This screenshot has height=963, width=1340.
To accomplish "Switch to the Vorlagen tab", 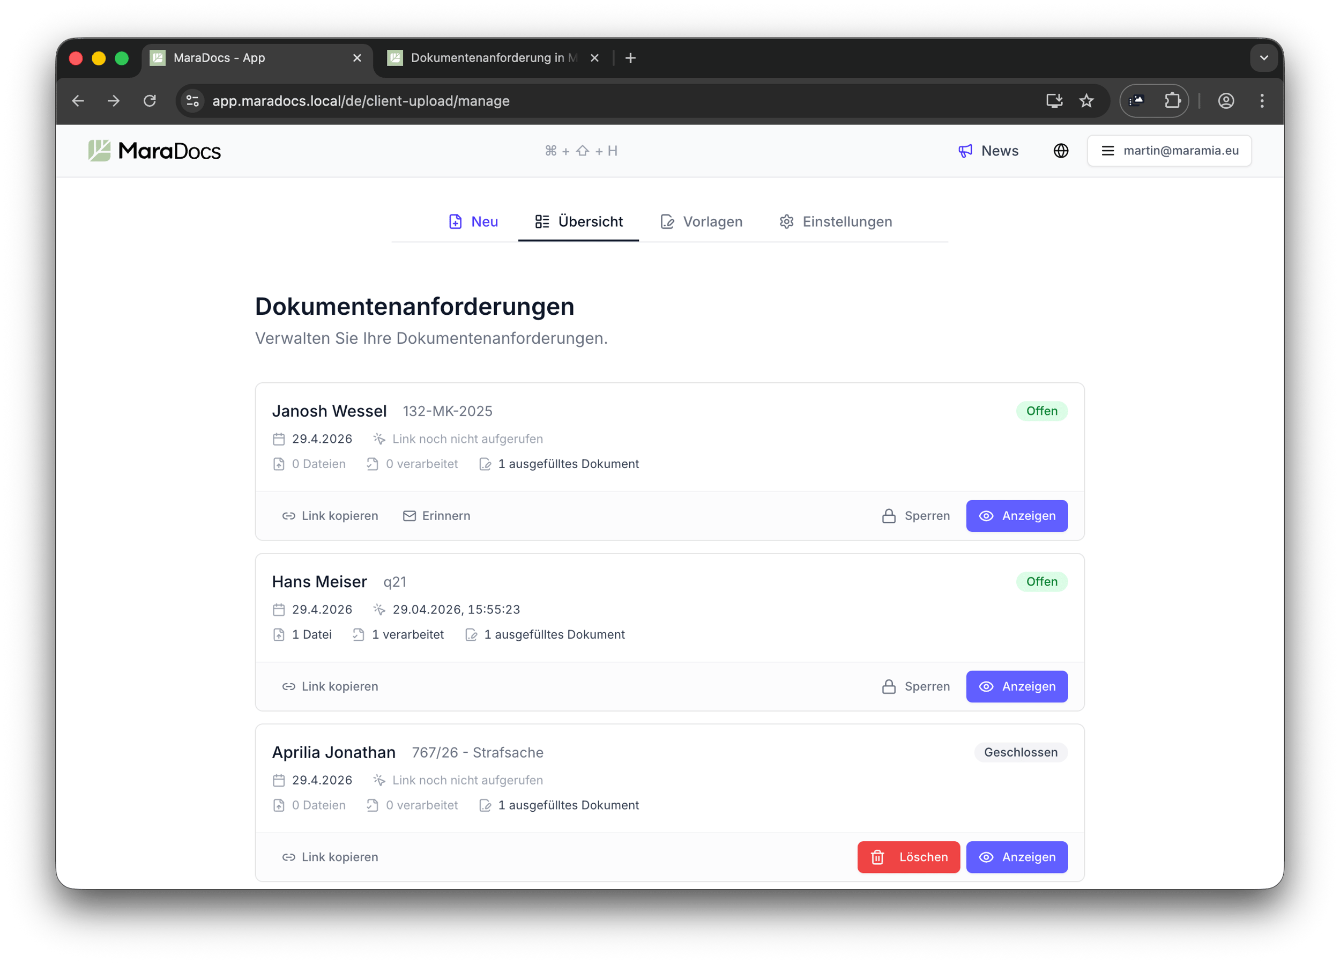I will pyautogui.click(x=701, y=221).
